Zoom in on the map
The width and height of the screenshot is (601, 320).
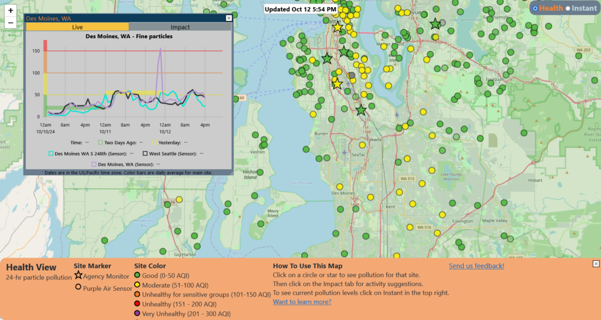11,11
